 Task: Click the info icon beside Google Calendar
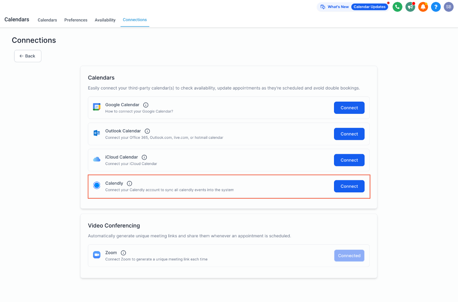(146, 105)
